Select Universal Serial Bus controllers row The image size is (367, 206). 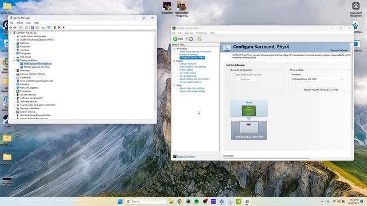[36, 115]
